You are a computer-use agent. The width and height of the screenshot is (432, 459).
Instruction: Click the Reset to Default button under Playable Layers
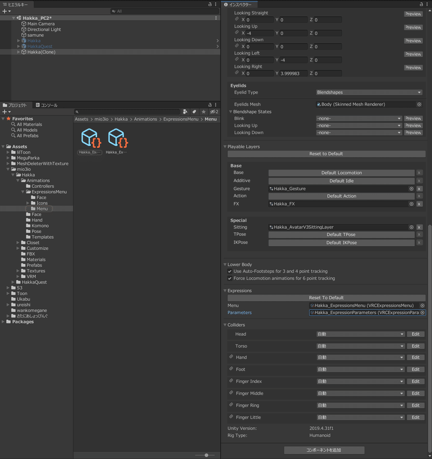point(326,154)
